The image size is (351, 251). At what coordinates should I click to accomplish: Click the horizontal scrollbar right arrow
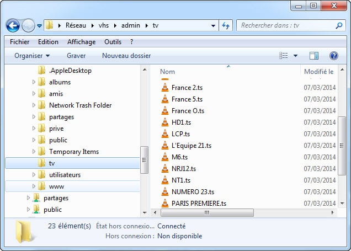pos(332,212)
